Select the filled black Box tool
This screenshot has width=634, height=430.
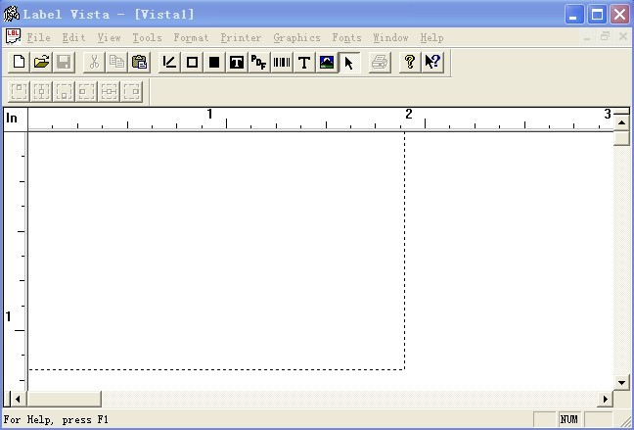pos(214,63)
